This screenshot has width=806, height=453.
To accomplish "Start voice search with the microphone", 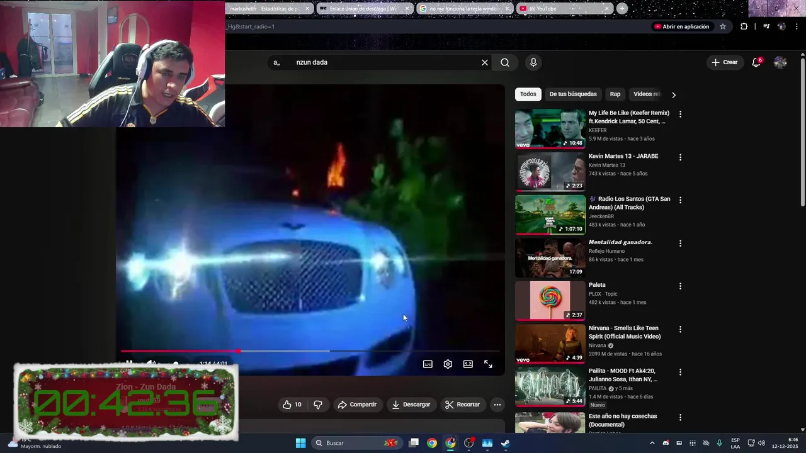I will point(533,62).
